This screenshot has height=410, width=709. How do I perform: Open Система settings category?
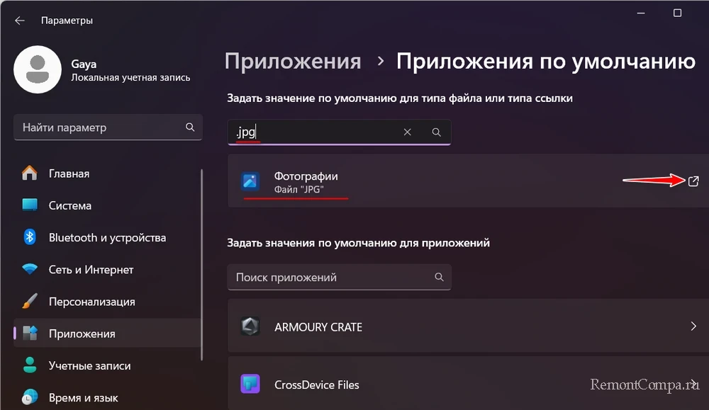pyautogui.click(x=108, y=205)
